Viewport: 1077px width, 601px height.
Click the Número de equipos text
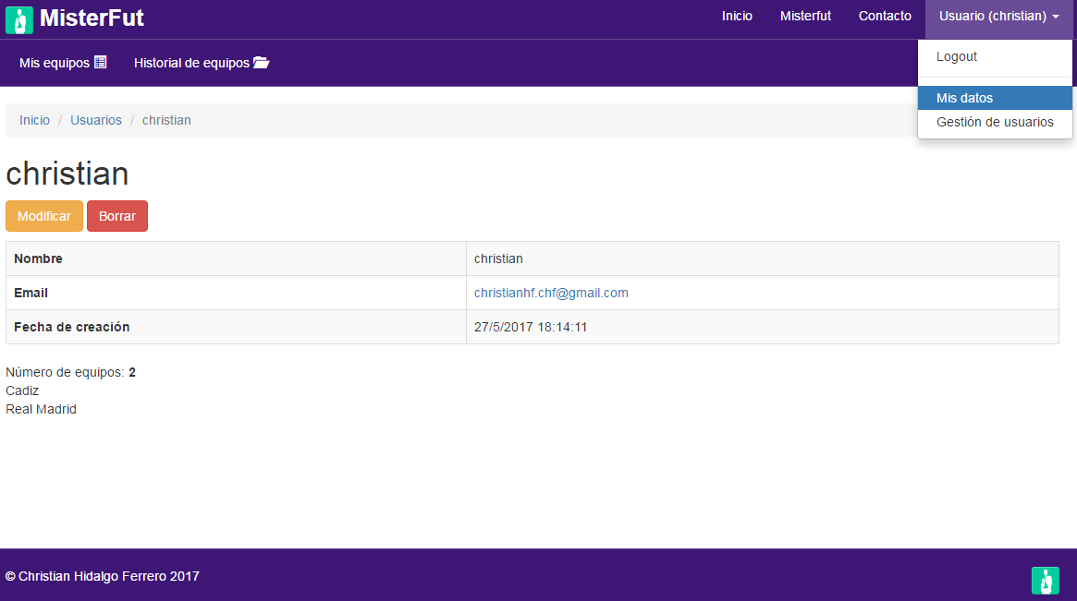point(70,373)
